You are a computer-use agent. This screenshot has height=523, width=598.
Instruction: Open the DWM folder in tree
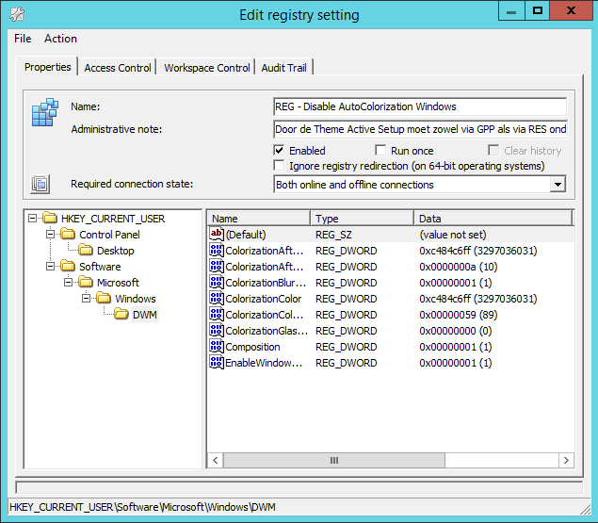pyautogui.click(x=144, y=315)
